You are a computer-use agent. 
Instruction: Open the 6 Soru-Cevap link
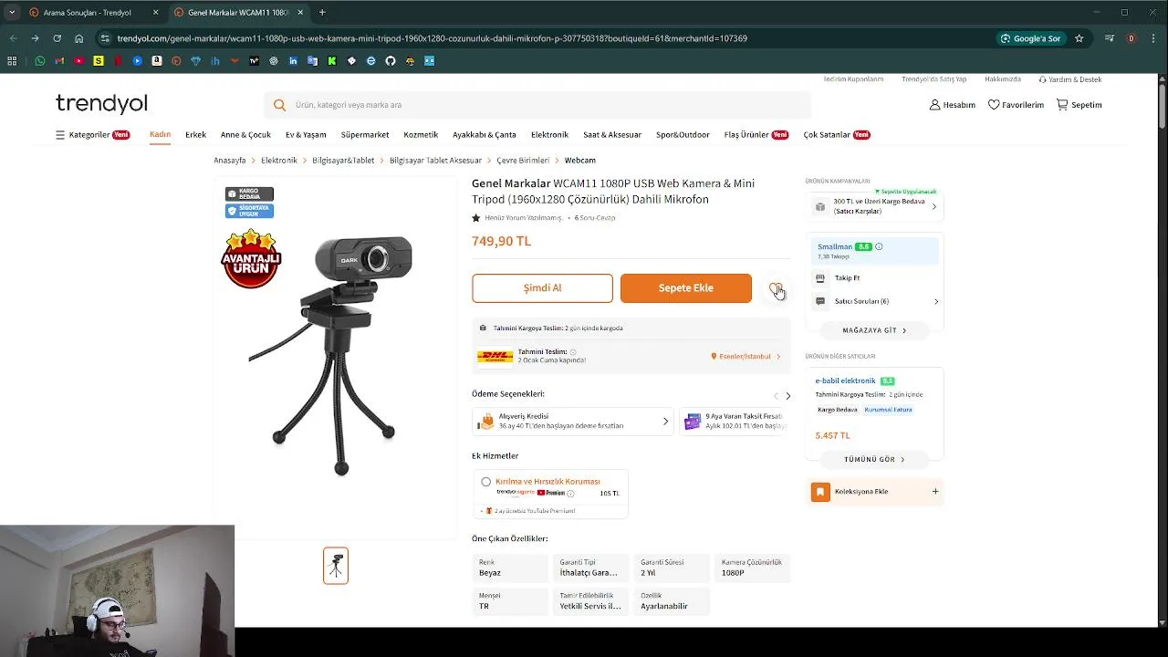coord(595,218)
